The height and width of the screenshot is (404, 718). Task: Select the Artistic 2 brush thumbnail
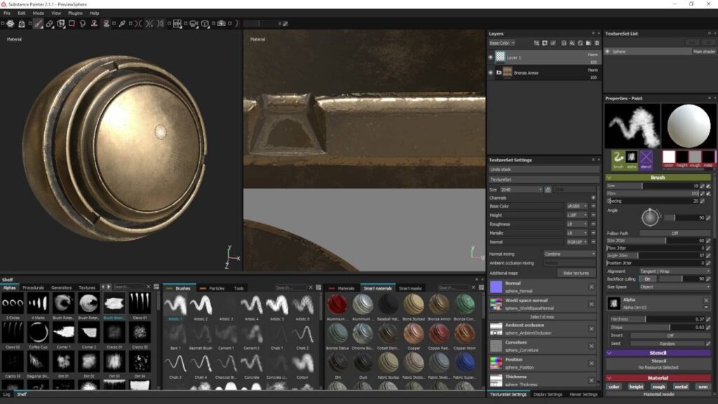pyautogui.click(x=201, y=305)
